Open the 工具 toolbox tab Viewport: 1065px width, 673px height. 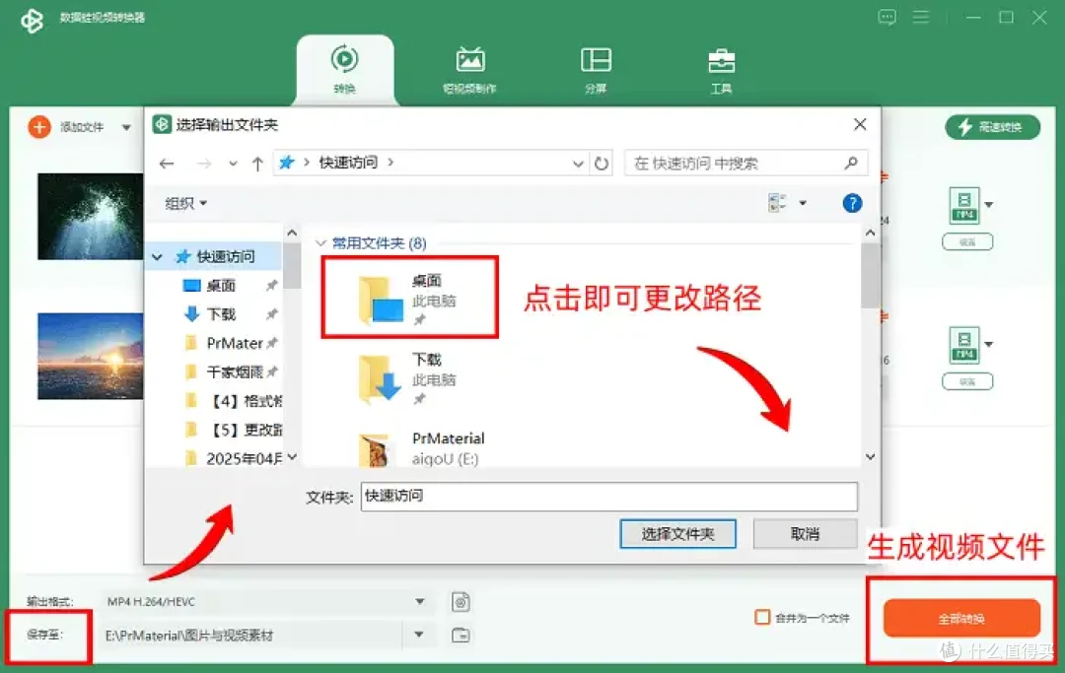pyautogui.click(x=721, y=69)
